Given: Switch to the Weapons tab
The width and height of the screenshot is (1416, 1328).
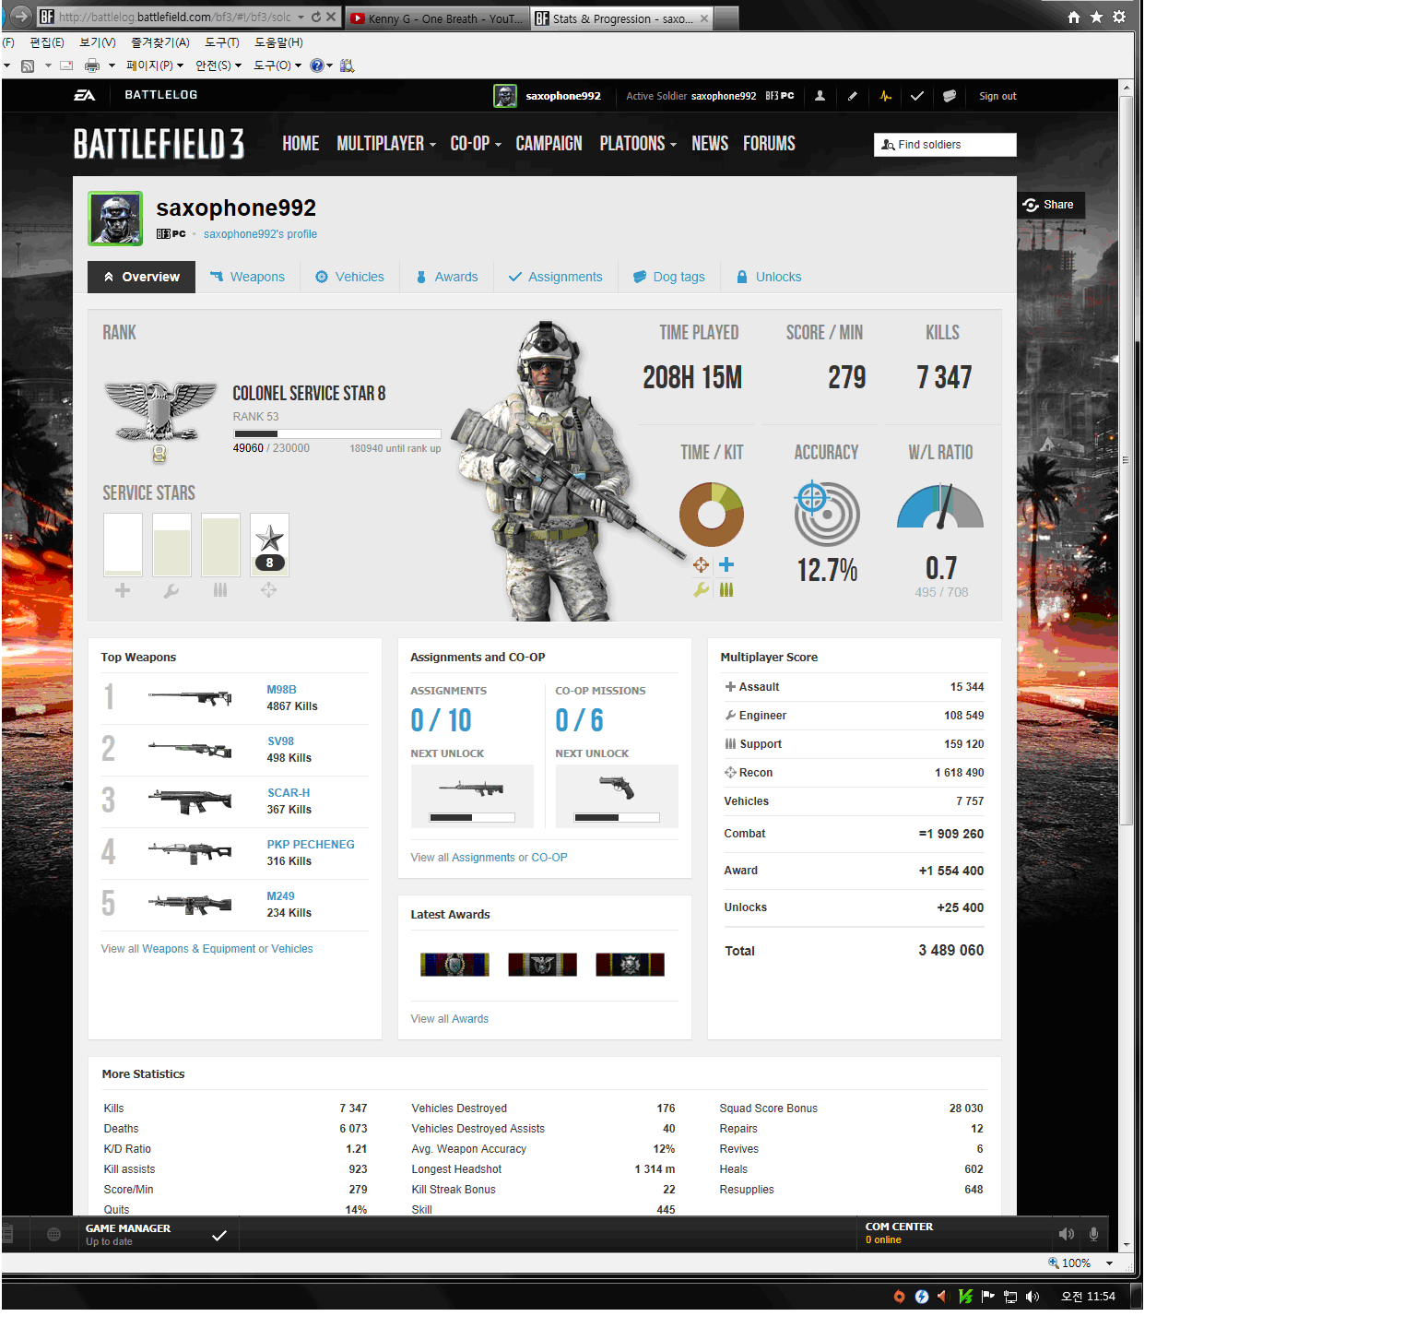Looking at the screenshot, I should 248,277.
